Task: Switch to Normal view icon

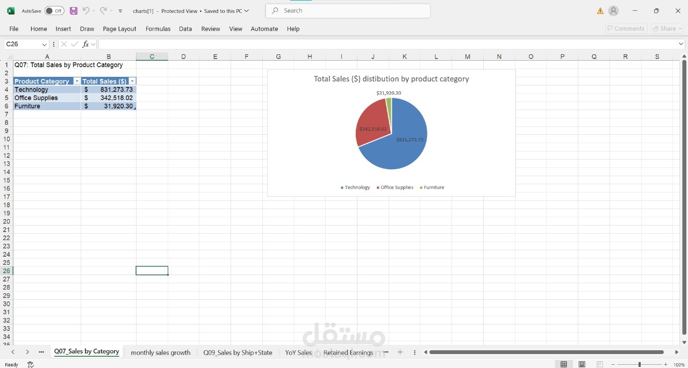Action: (x=563, y=364)
